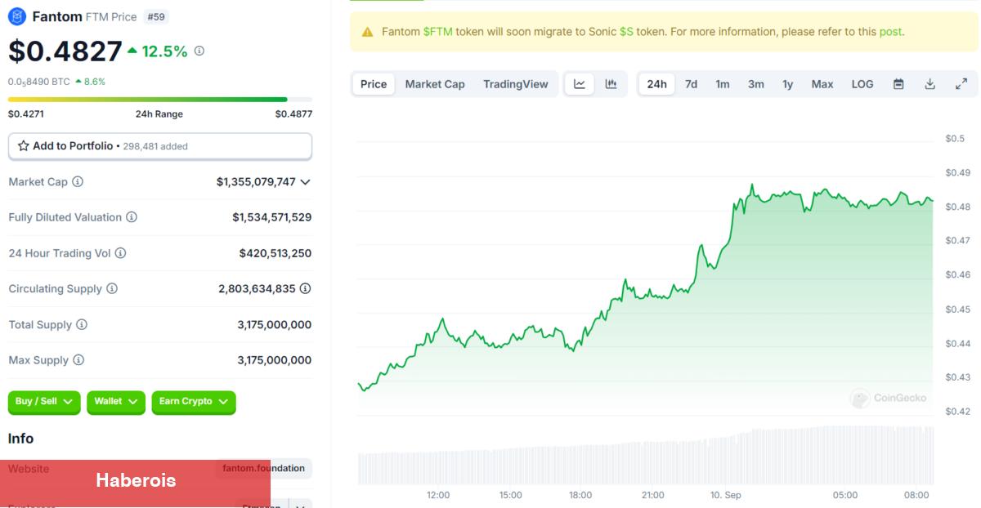This screenshot has width=981, height=508.
Task: Click the warning triangle in migration banner
Action: click(x=366, y=32)
